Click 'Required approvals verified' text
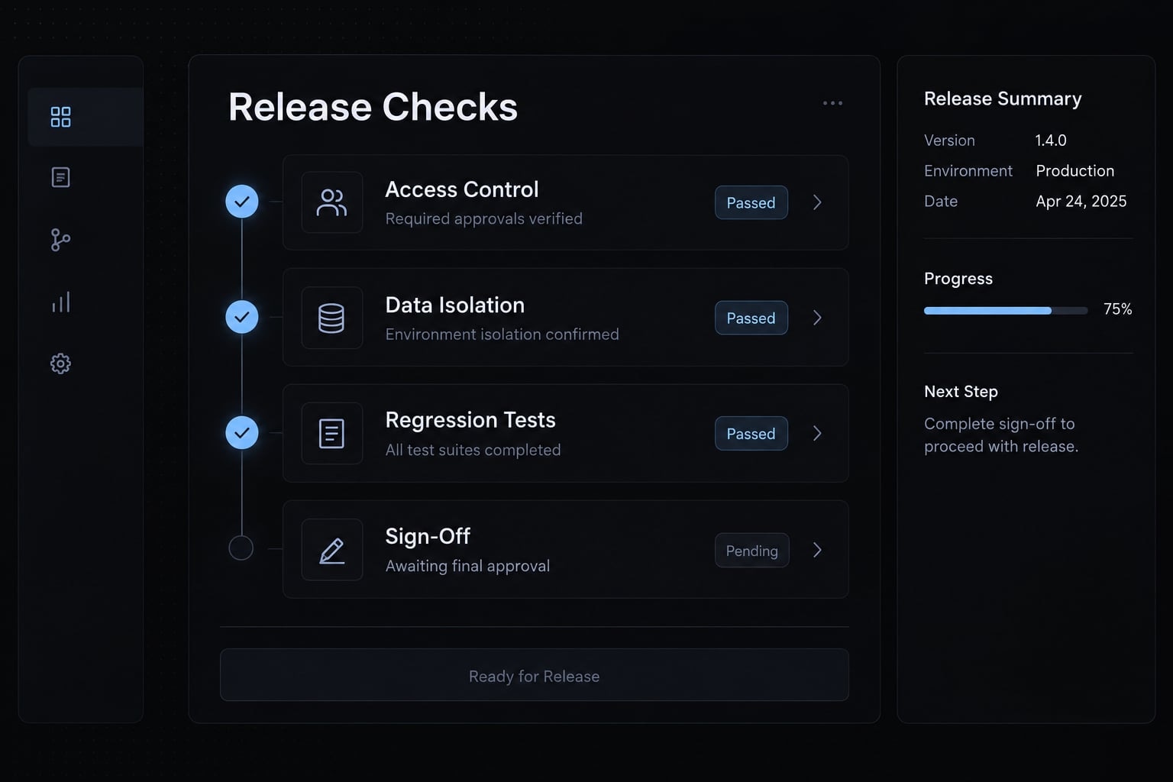Screen dimensions: 1173x782 (x=484, y=219)
